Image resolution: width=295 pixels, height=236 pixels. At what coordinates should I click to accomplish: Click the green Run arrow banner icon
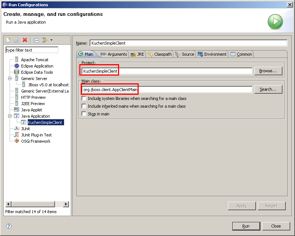pyautogui.click(x=275, y=22)
